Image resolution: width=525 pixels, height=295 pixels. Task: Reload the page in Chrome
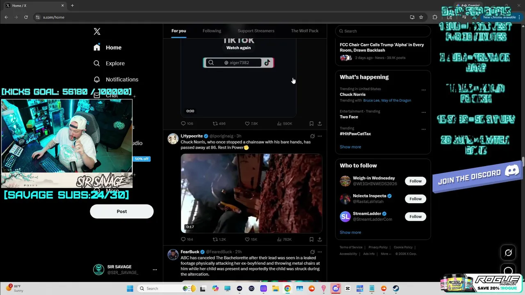pyautogui.click(x=26, y=17)
